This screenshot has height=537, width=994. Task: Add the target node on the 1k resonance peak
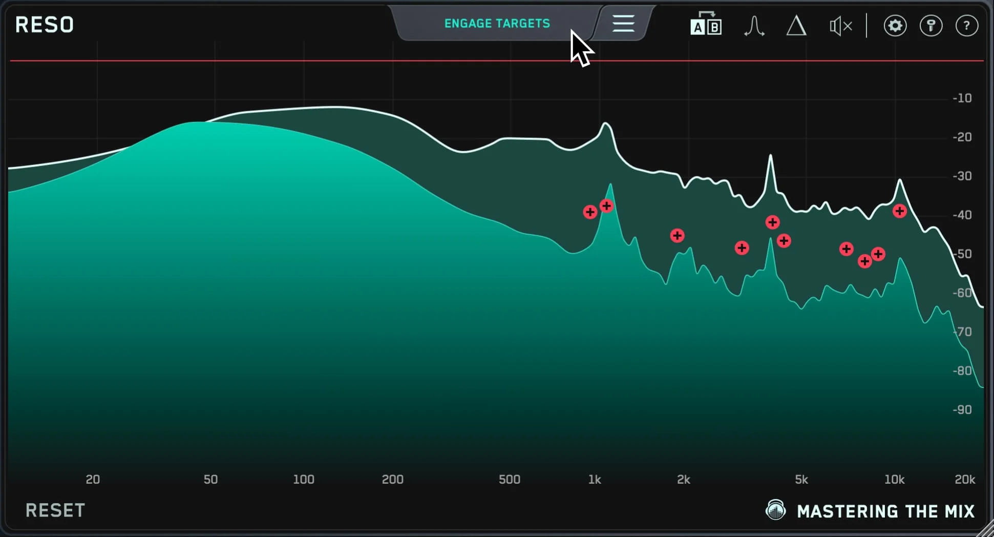coord(606,206)
